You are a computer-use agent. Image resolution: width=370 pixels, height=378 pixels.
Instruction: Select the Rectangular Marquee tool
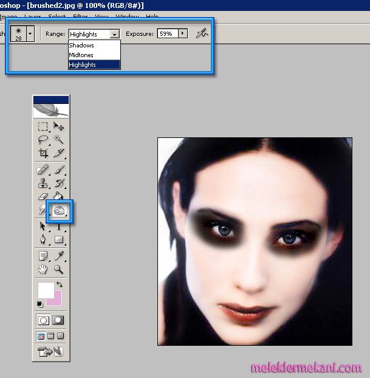(x=43, y=126)
